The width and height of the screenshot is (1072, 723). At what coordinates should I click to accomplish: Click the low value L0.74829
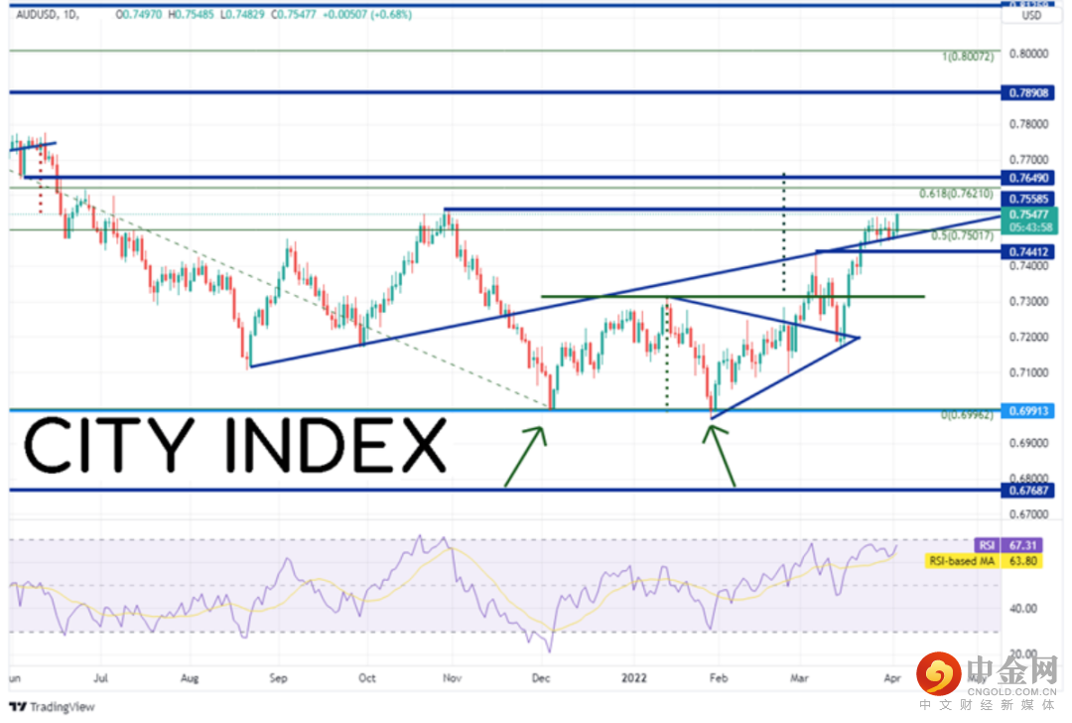pos(242,14)
